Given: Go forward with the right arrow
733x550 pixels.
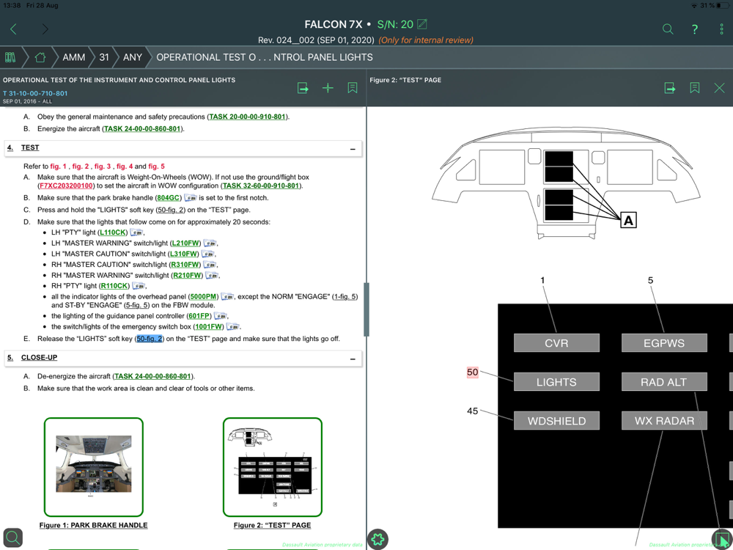Looking at the screenshot, I should coord(45,29).
